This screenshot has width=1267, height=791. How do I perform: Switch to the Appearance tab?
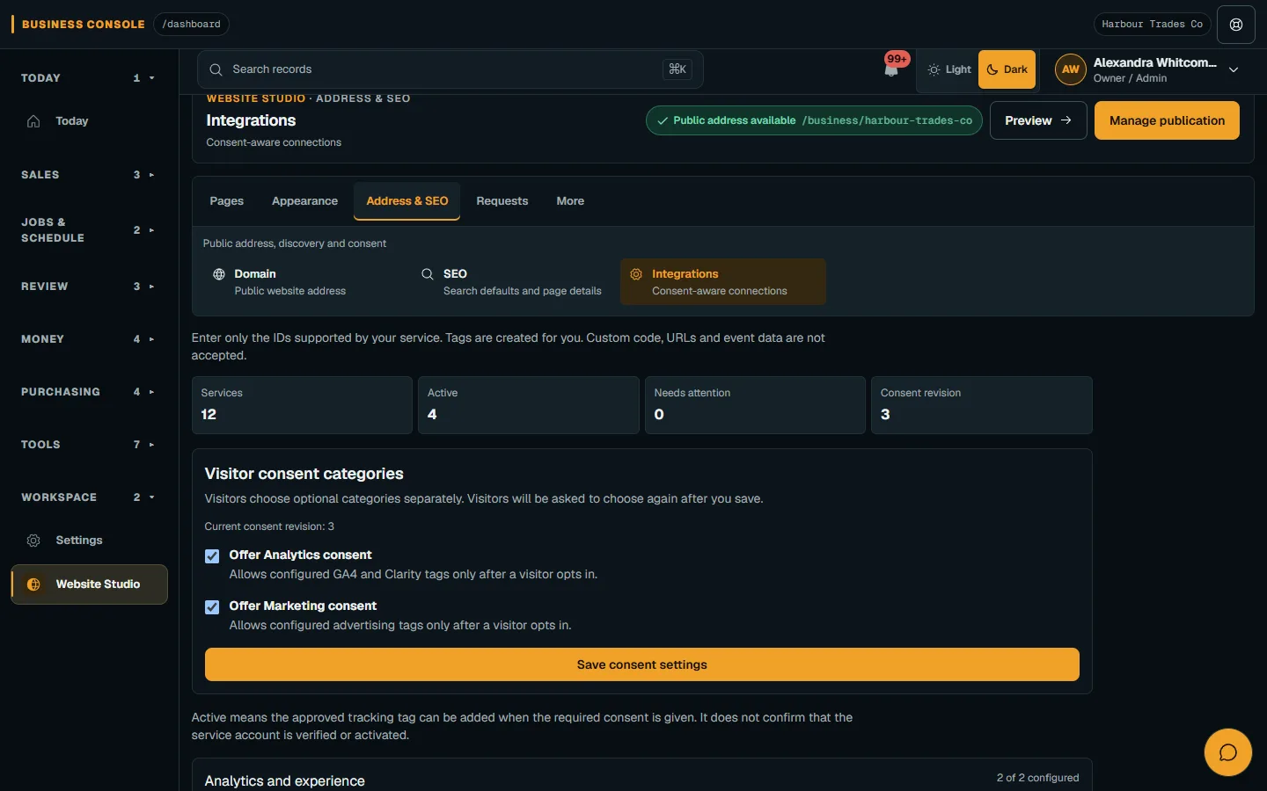pos(304,201)
